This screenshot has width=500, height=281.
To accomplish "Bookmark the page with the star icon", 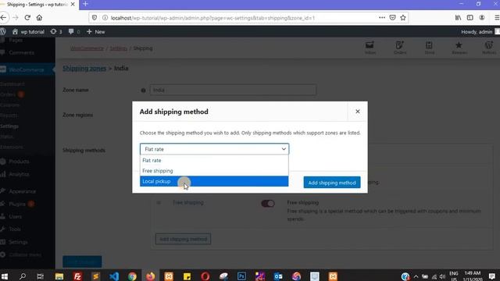I will [403, 18].
